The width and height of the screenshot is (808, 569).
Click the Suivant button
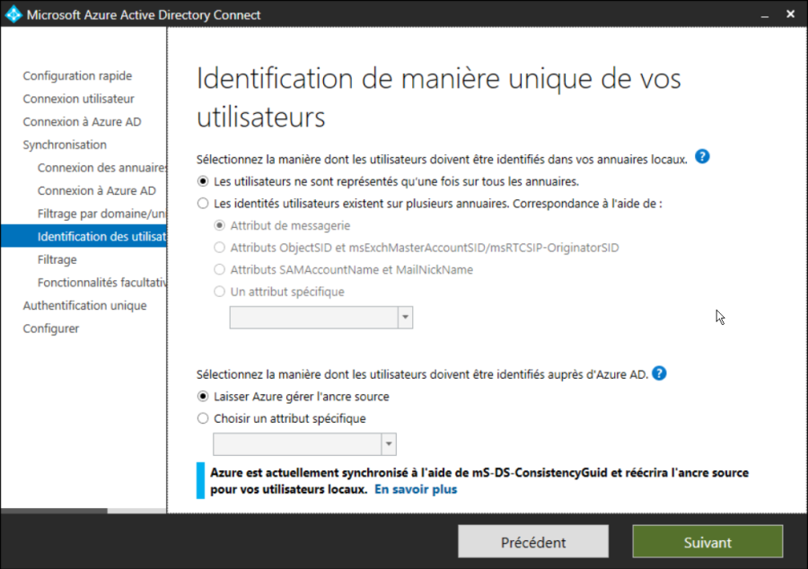707,542
